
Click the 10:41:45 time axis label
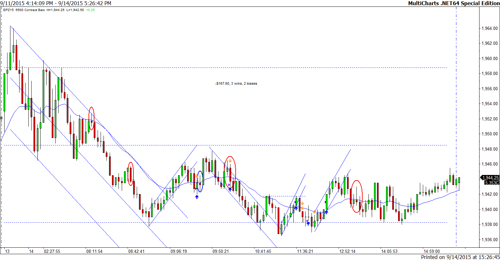pyautogui.click(x=263, y=251)
